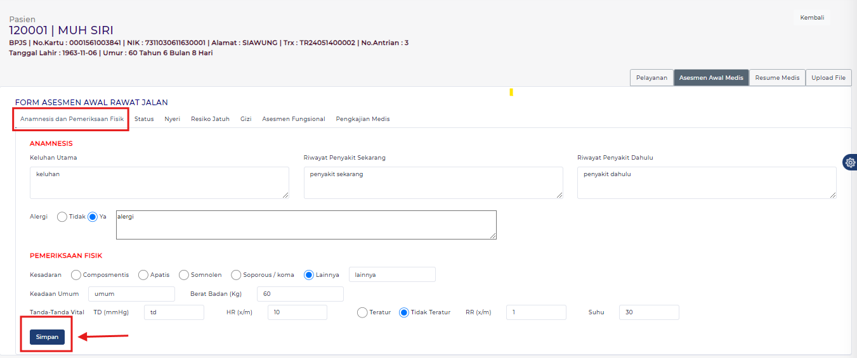Focus the Berat Badan input field
This screenshot has width=857, height=358.
tap(300, 294)
